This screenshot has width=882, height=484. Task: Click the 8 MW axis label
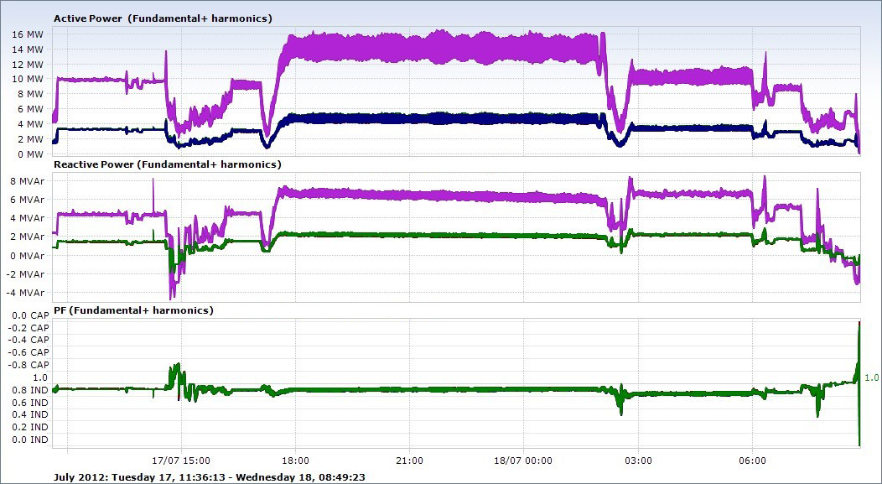pos(30,94)
